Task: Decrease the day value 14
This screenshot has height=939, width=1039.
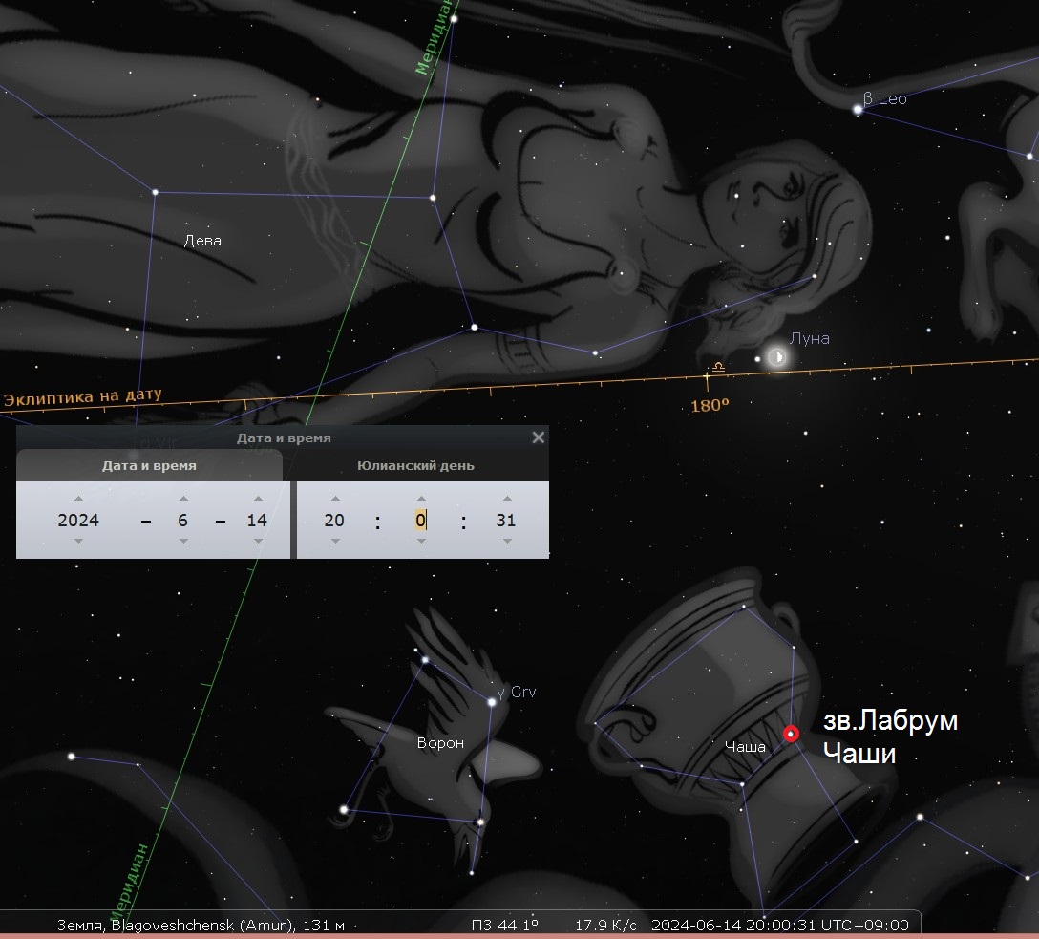Action: (258, 542)
